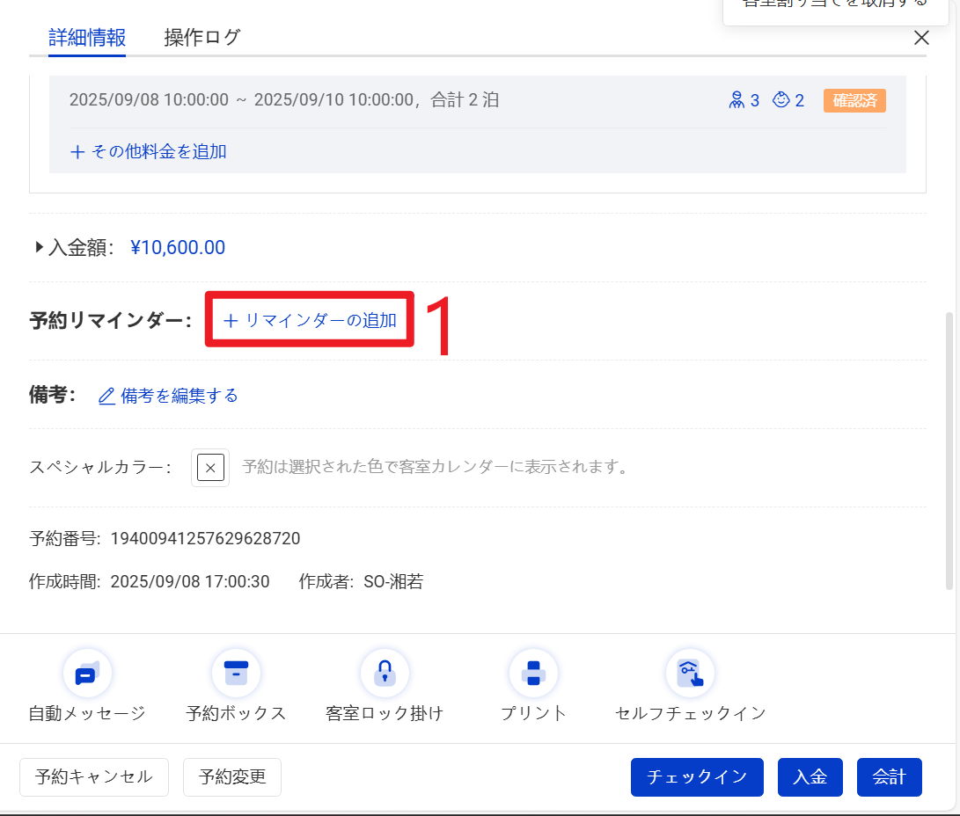Open the セルフチェックイン icon

(x=690, y=674)
